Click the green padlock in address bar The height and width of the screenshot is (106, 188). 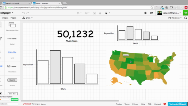[x=6, y=7]
